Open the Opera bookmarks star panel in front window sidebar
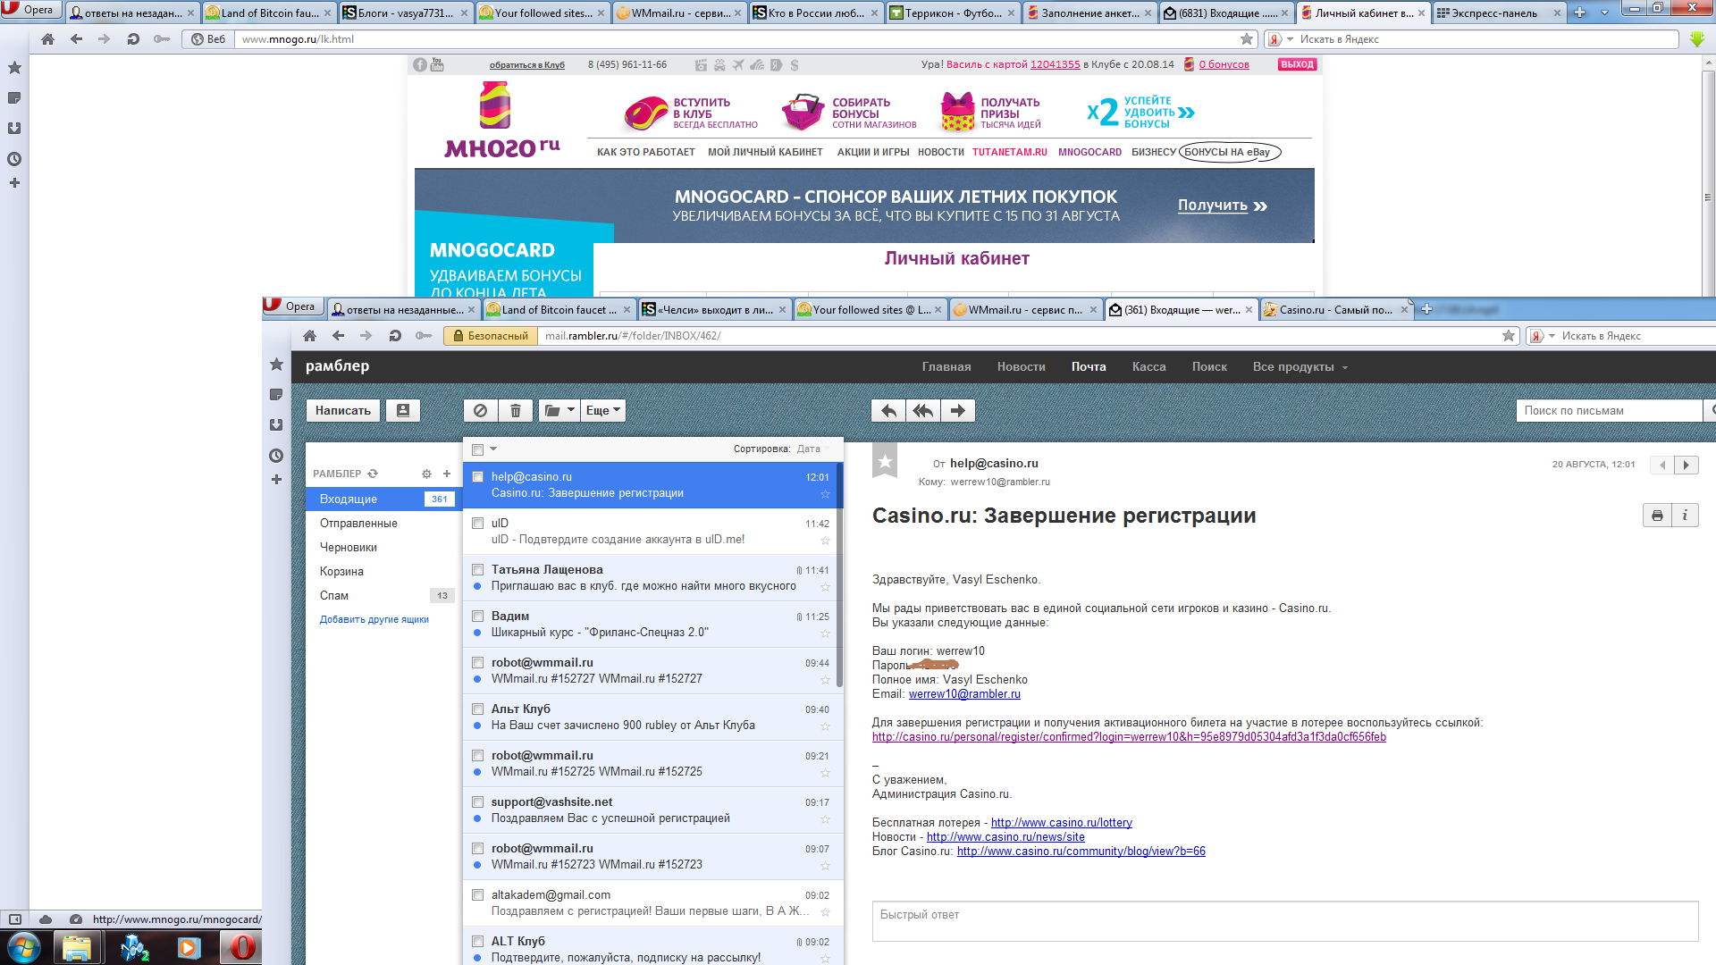Image resolution: width=1716 pixels, height=965 pixels. click(x=276, y=365)
